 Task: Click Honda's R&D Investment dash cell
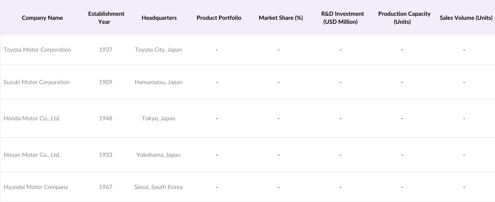coord(340,118)
